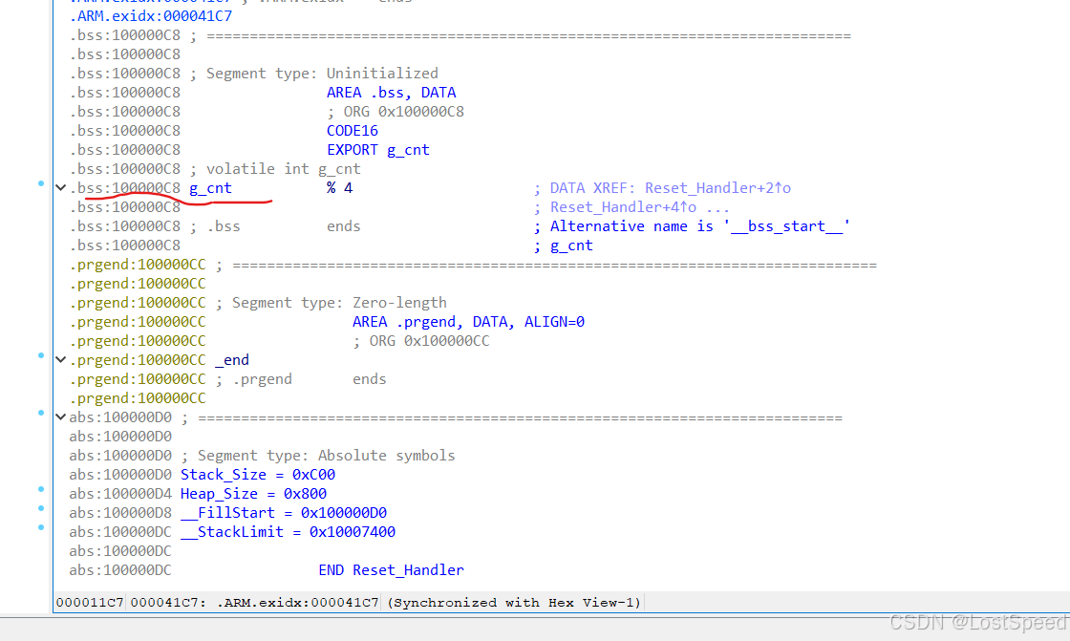This screenshot has width=1070, height=641.
Task: Select 'Segment type: Uninitialized' comment
Action: pos(322,73)
